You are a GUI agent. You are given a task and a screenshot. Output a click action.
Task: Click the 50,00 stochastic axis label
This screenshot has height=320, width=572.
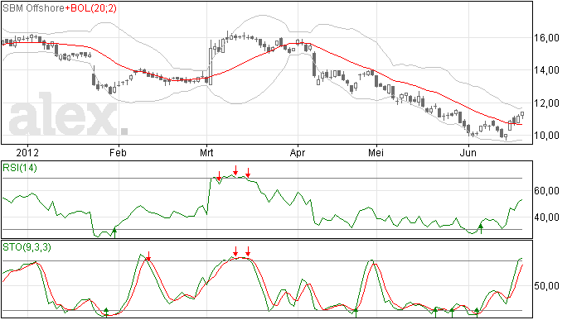point(547,286)
